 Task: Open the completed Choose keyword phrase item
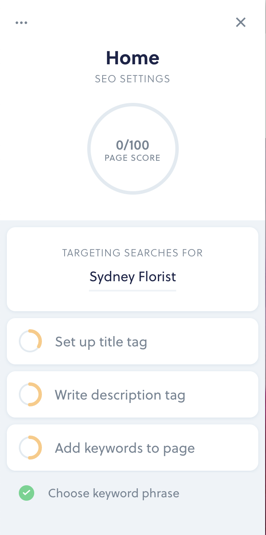click(114, 493)
